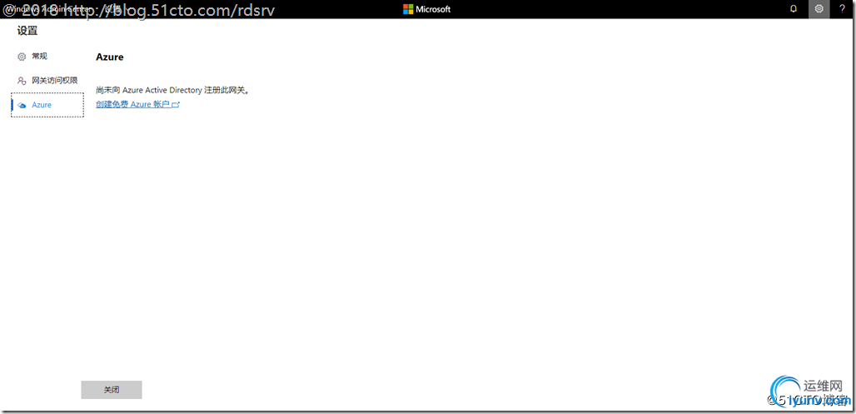856x414 pixels.
Task: Click the 关闭 button
Action: pyautogui.click(x=112, y=390)
